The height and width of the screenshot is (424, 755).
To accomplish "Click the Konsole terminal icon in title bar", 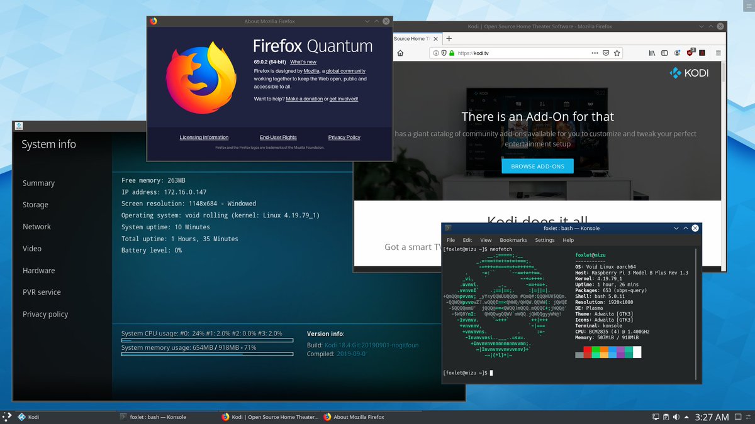I will point(448,228).
